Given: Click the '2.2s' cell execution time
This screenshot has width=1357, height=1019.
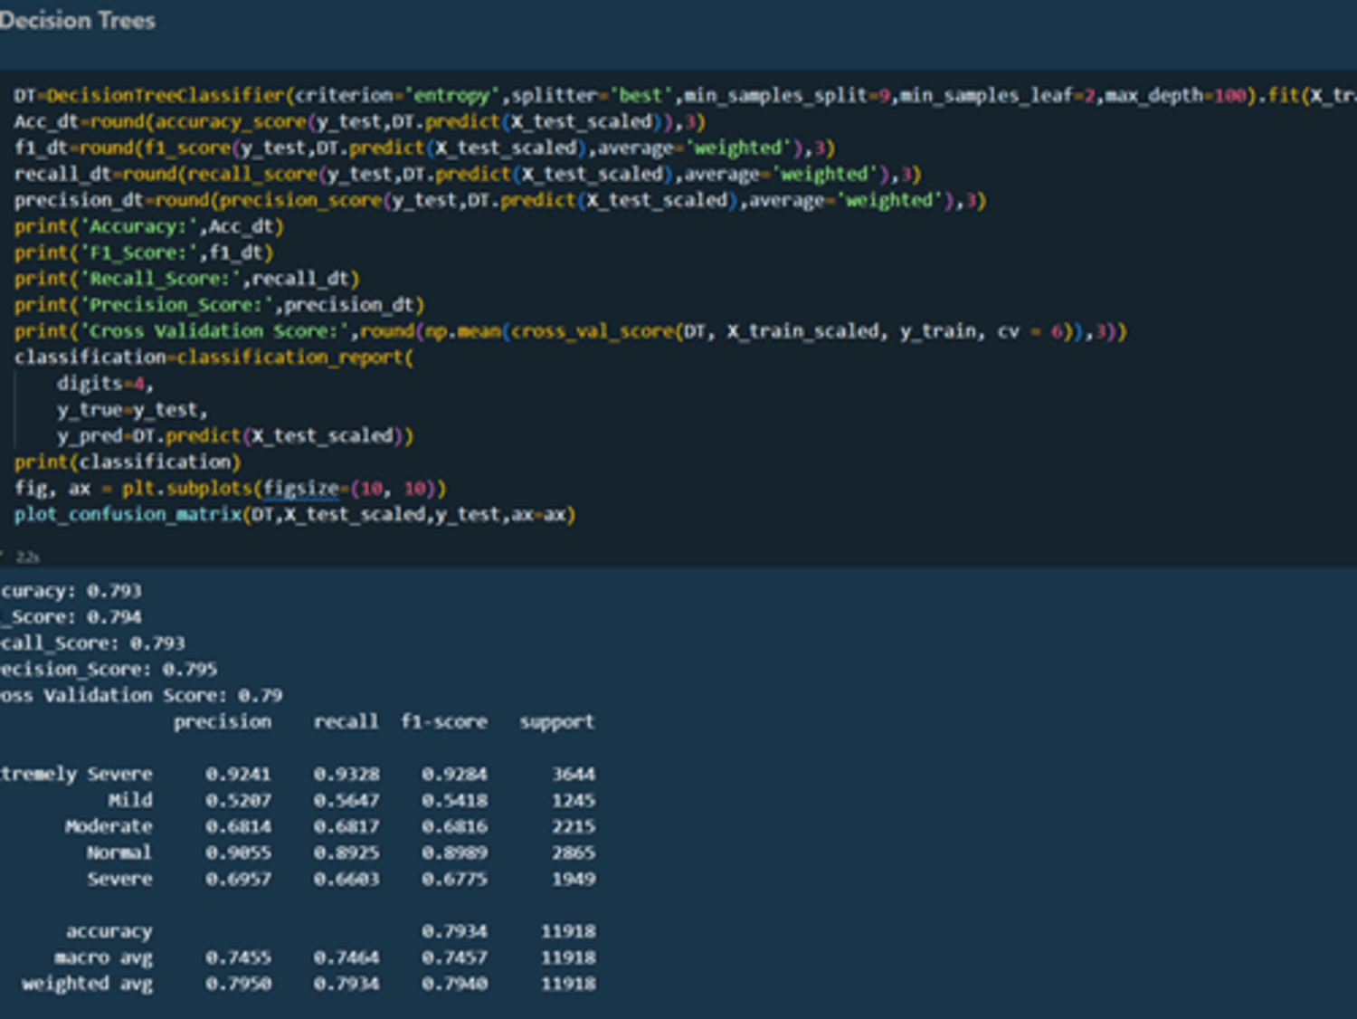Looking at the screenshot, I should 27,557.
